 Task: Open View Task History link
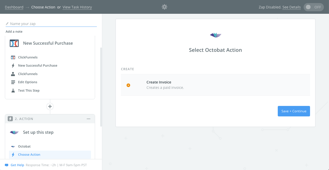pos(77,7)
